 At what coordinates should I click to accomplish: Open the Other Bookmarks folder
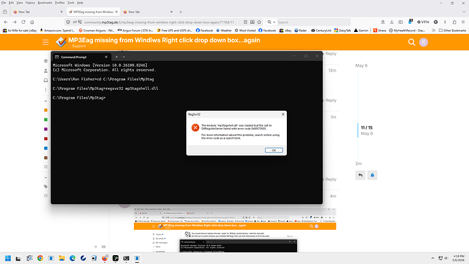click(452, 30)
